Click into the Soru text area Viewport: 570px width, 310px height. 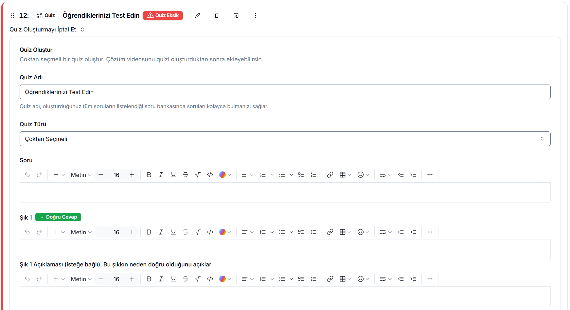pyautogui.click(x=285, y=193)
